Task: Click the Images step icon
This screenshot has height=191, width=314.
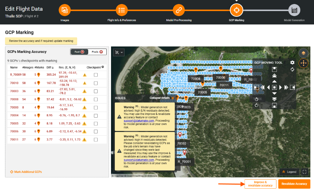Action: [x=65, y=10]
